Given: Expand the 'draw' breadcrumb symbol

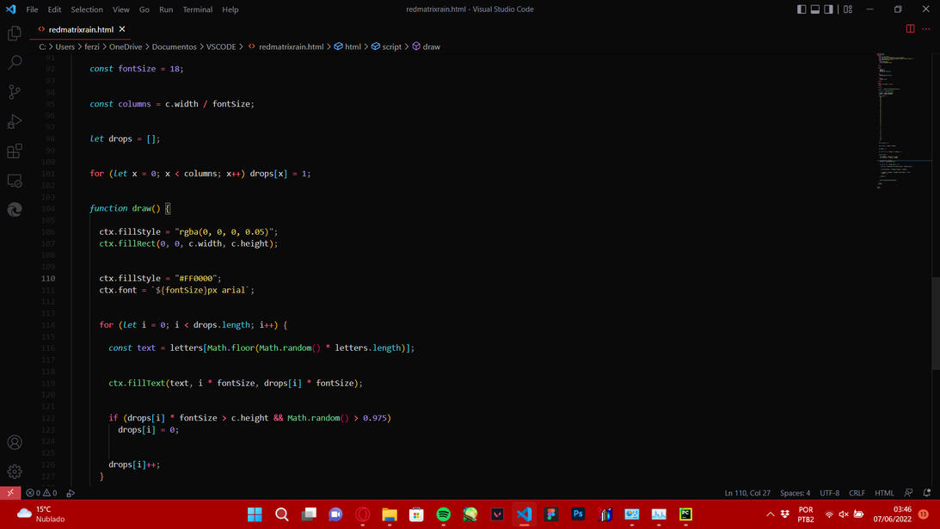Looking at the screenshot, I should (431, 46).
